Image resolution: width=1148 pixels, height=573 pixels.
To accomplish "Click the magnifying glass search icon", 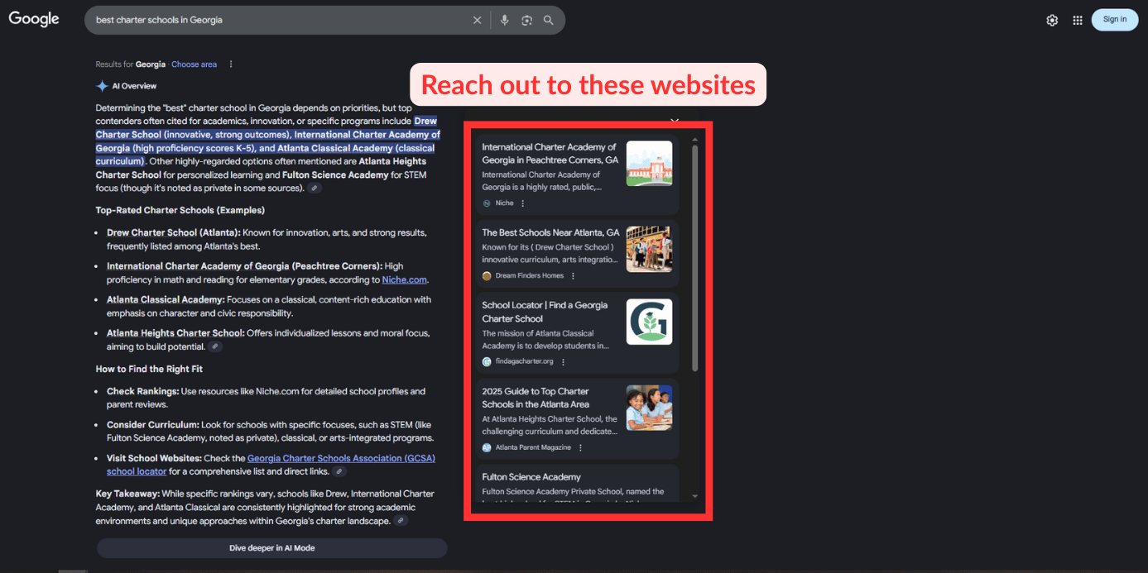I will click(x=548, y=20).
